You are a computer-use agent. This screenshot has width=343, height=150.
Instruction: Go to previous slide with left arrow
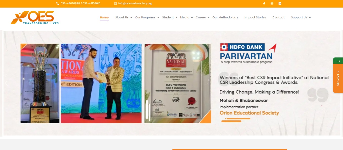pyautogui.click(x=6, y=83)
